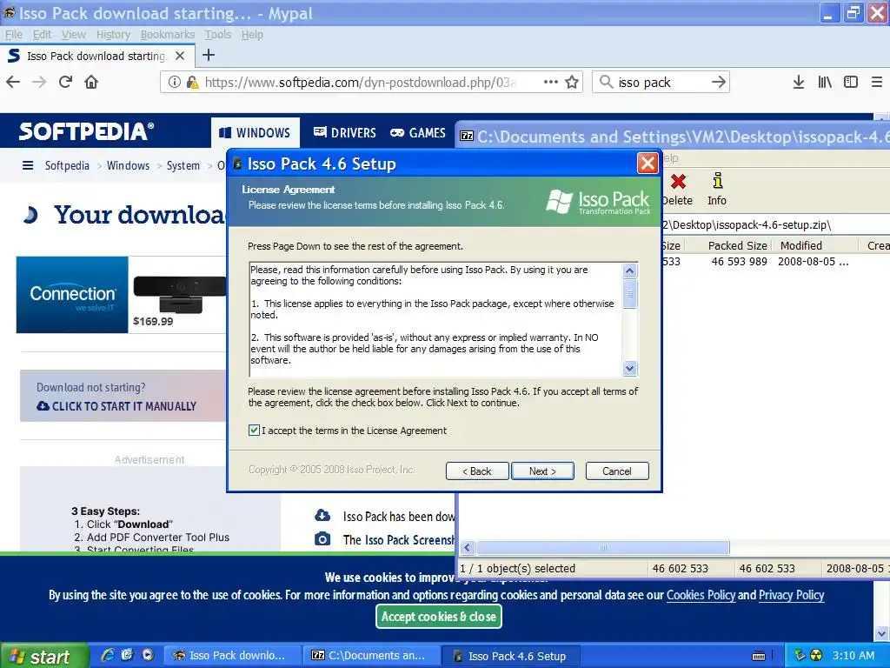Tick the accept License Agreement checkbox
890x668 pixels.
click(254, 431)
